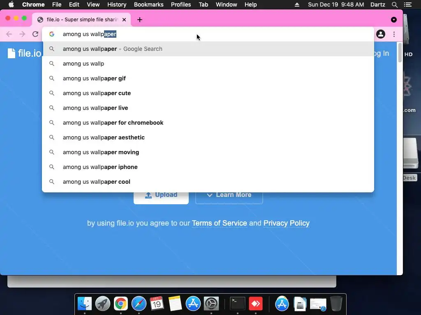Open Terminal in the Dock

[238, 304]
